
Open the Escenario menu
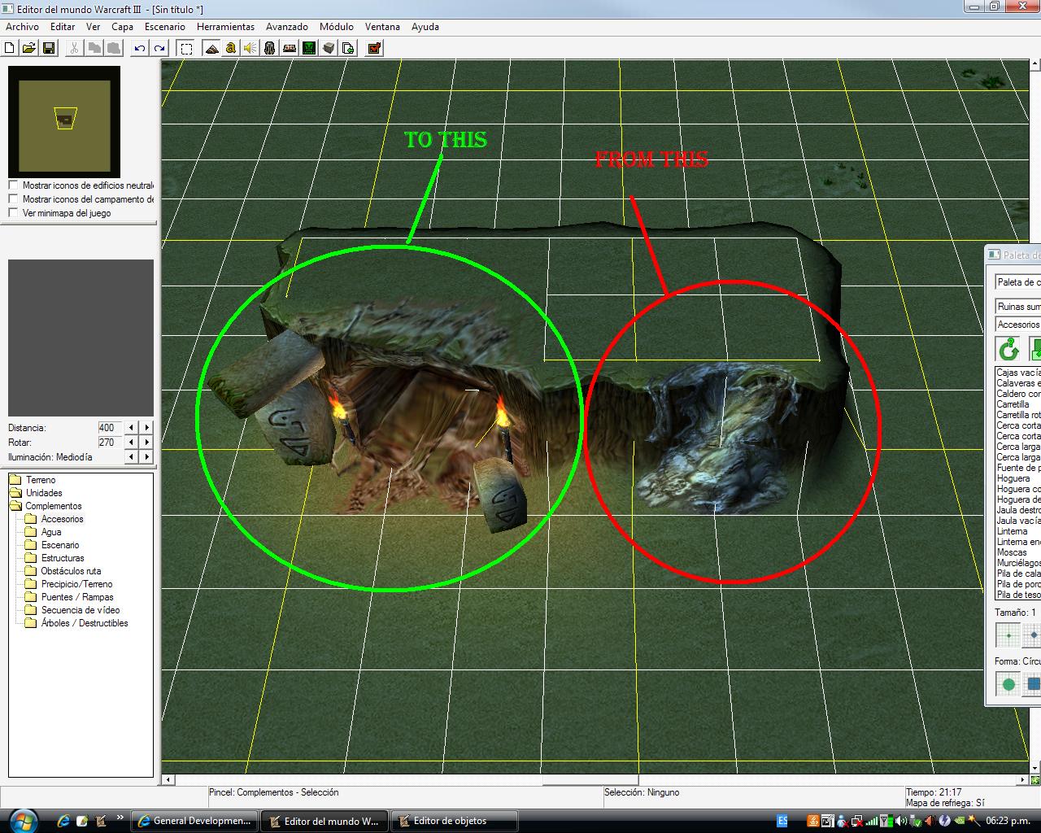click(x=165, y=27)
